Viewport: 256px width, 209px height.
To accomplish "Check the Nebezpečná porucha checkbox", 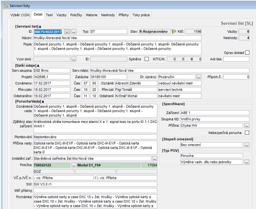I will (x=247, y=132).
